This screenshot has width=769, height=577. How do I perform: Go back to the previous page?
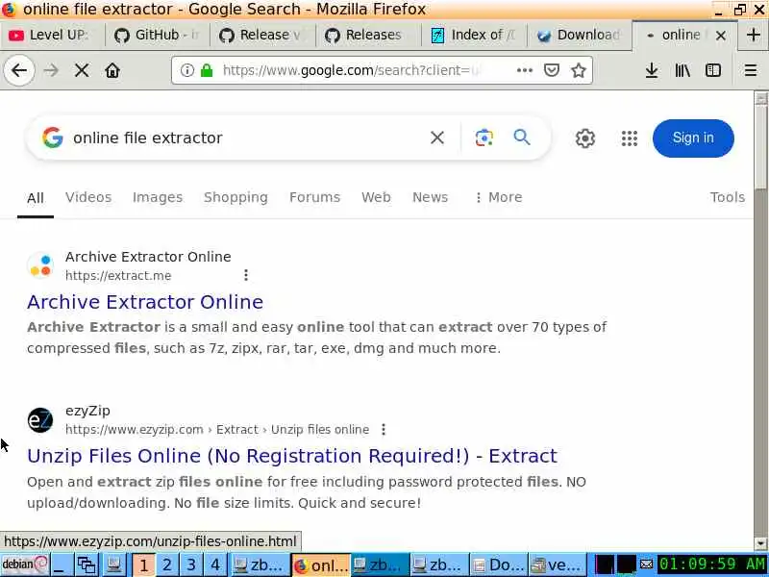pyautogui.click(x=19, y=70)
